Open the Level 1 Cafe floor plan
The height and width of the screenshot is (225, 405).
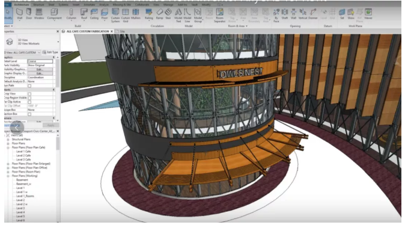pos(23,152)
